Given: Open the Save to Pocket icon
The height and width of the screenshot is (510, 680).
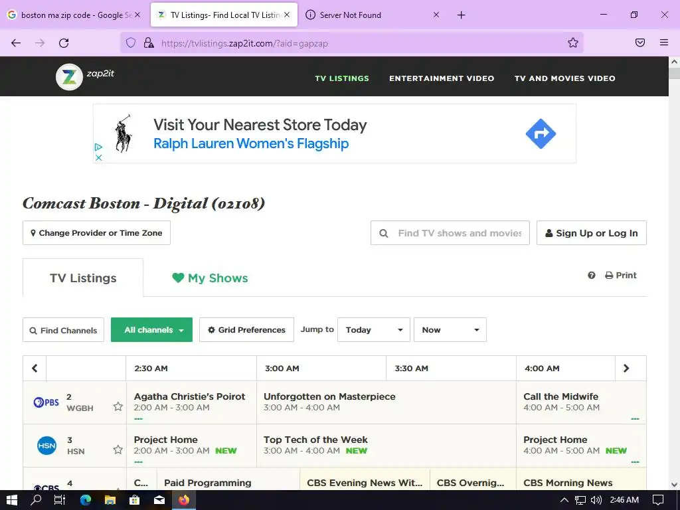Looking at the screenshot, I should (x=640, y=42).
